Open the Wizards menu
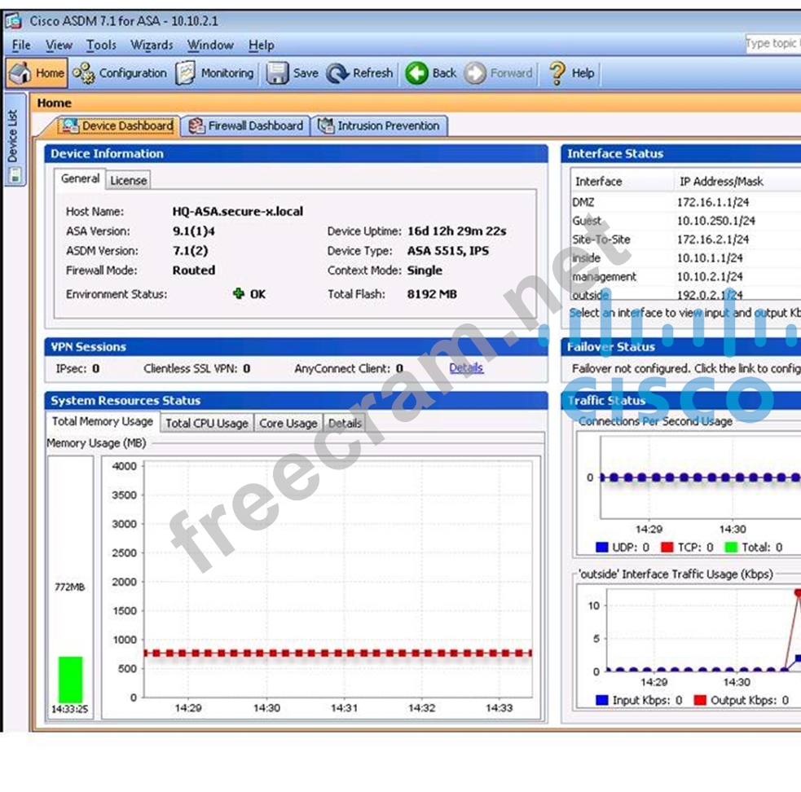Viewport: 801px width, 792px height. [x=152, y=46]
